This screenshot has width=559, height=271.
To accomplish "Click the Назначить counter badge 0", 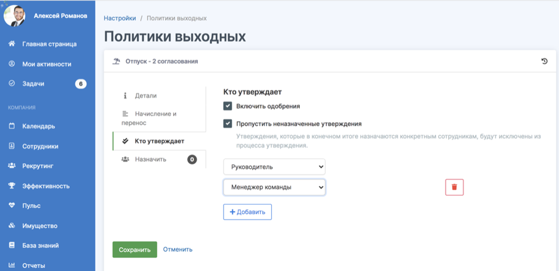I will [x=192, y=160].
